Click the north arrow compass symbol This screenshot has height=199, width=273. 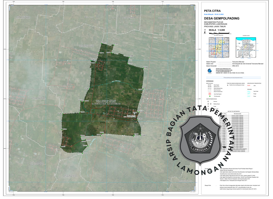[204, 32]
